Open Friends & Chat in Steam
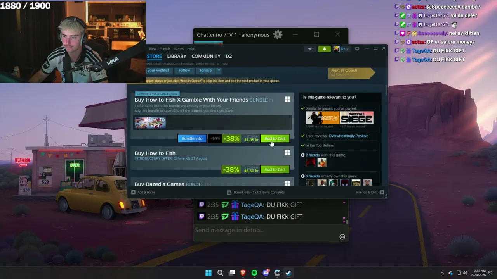Viewport: 497px width, 279px height. pos(370,192)
